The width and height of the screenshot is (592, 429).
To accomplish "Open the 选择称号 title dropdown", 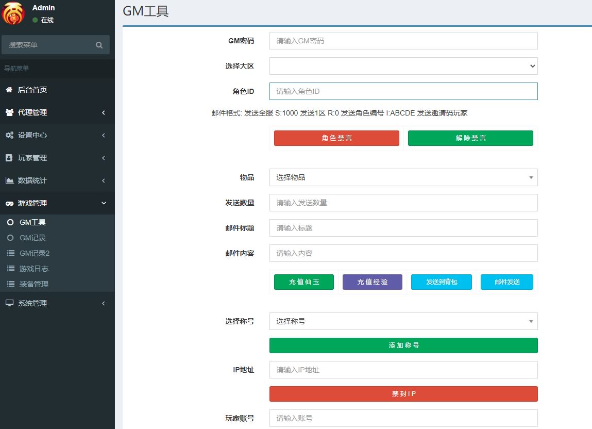I will tap(403, 321).
